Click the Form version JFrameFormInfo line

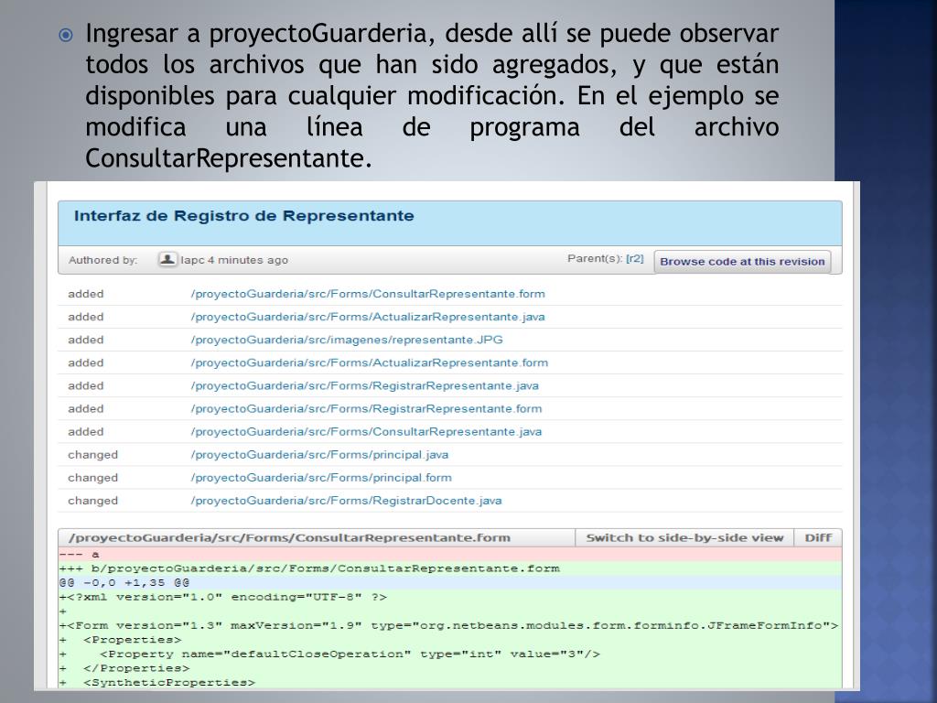click(x=448, y=626)
